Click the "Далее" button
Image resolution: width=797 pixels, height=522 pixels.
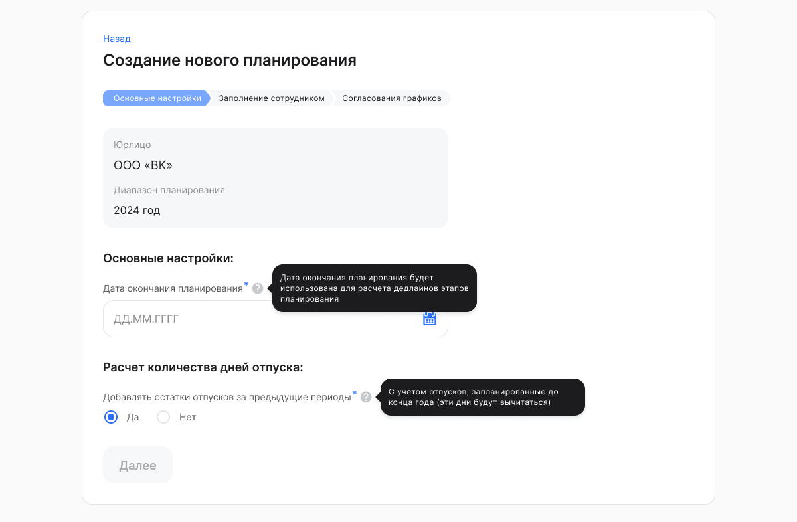pos(137,465)
